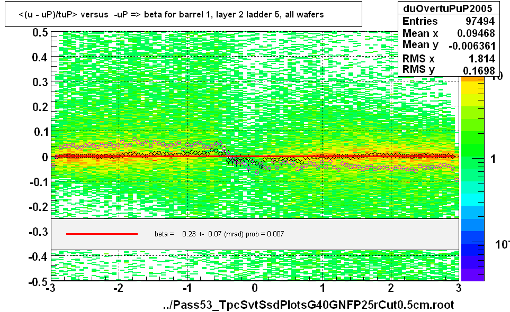The image size is (510, 312).
Task: Click the Mean x 0.09468 row
Action: pos(449,33)
